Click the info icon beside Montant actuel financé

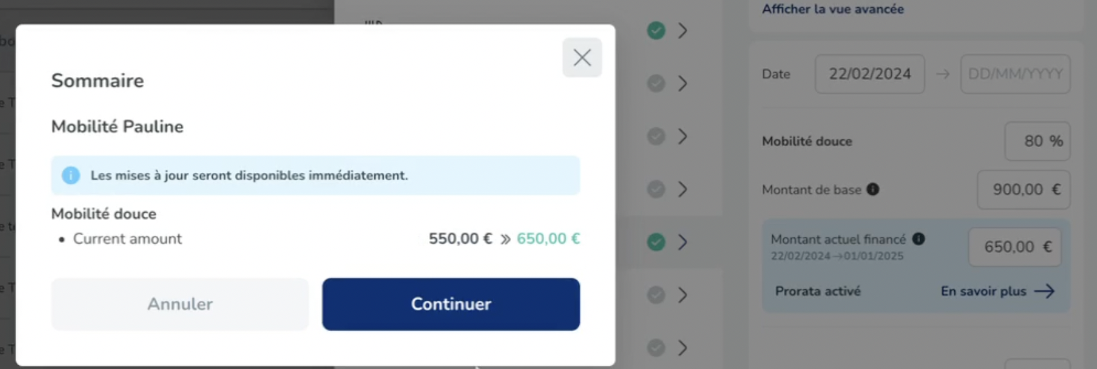[x=918, y=239]
